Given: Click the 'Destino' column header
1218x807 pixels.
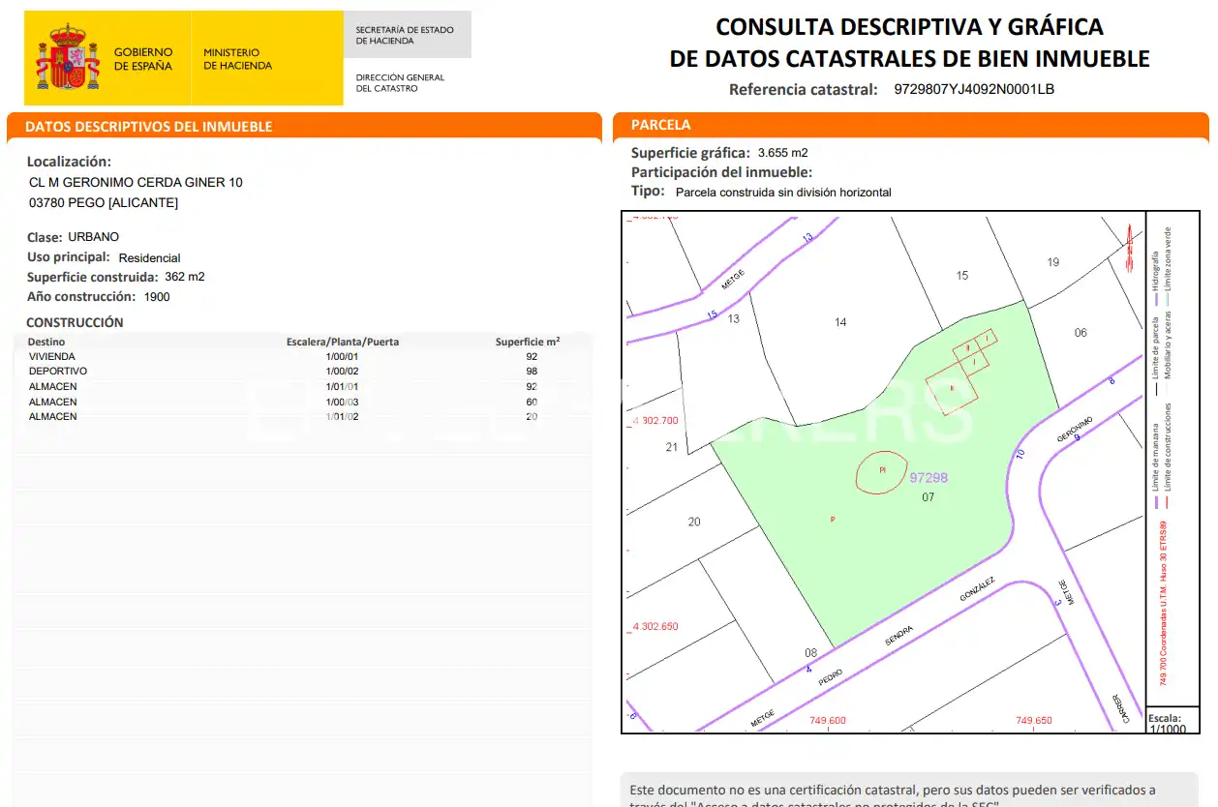Looking at the screenshot, I should (x=46, y=342).
